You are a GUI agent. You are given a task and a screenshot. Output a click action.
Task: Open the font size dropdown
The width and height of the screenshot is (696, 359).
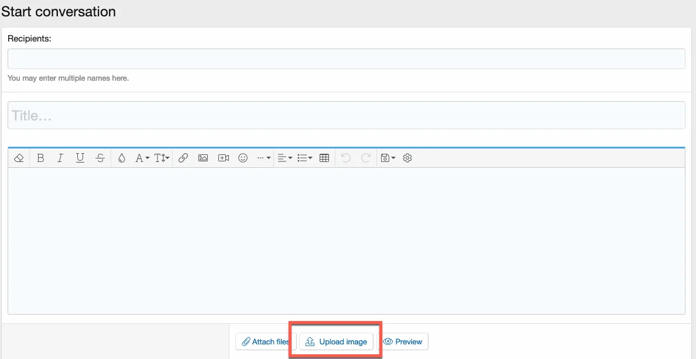pyautogui.click(x=162, y=158)
